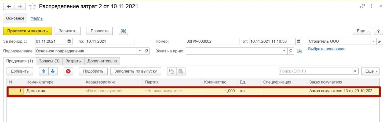
Task: Click the Номенклатура column header
Action: pyautogui.click(x=53, y=82)
